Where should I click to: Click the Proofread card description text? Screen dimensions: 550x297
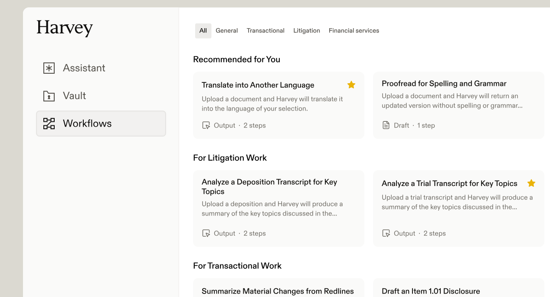[x=452, y=101]
